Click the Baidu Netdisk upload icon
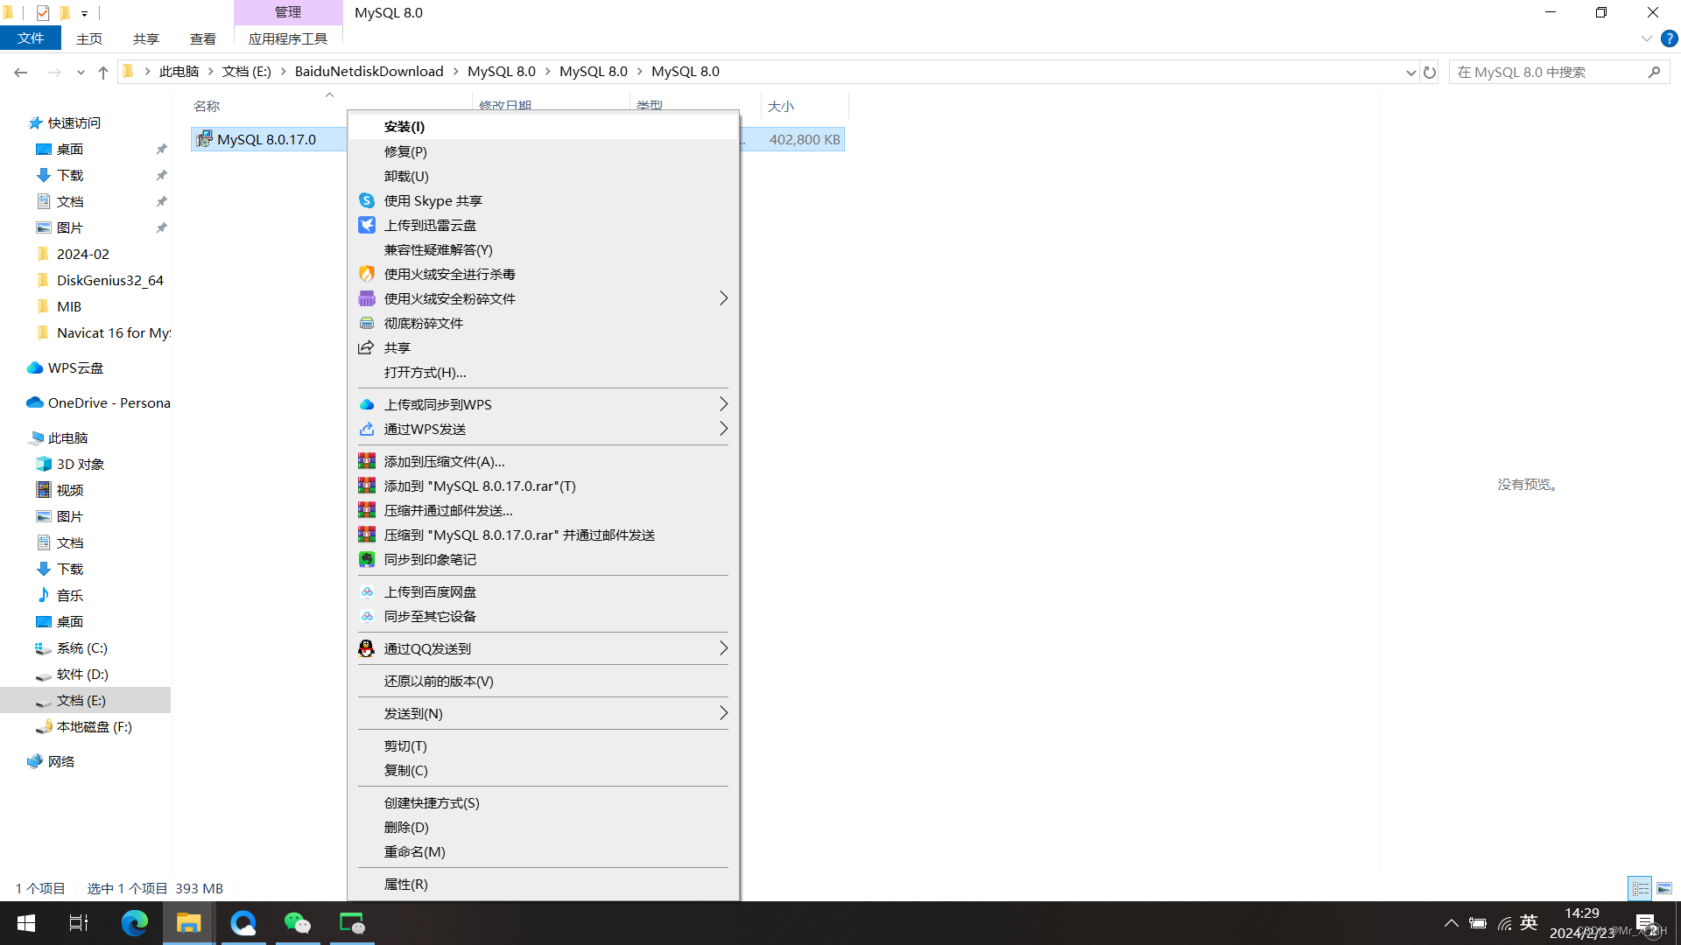1681x945 pixels. click(367, 592)
